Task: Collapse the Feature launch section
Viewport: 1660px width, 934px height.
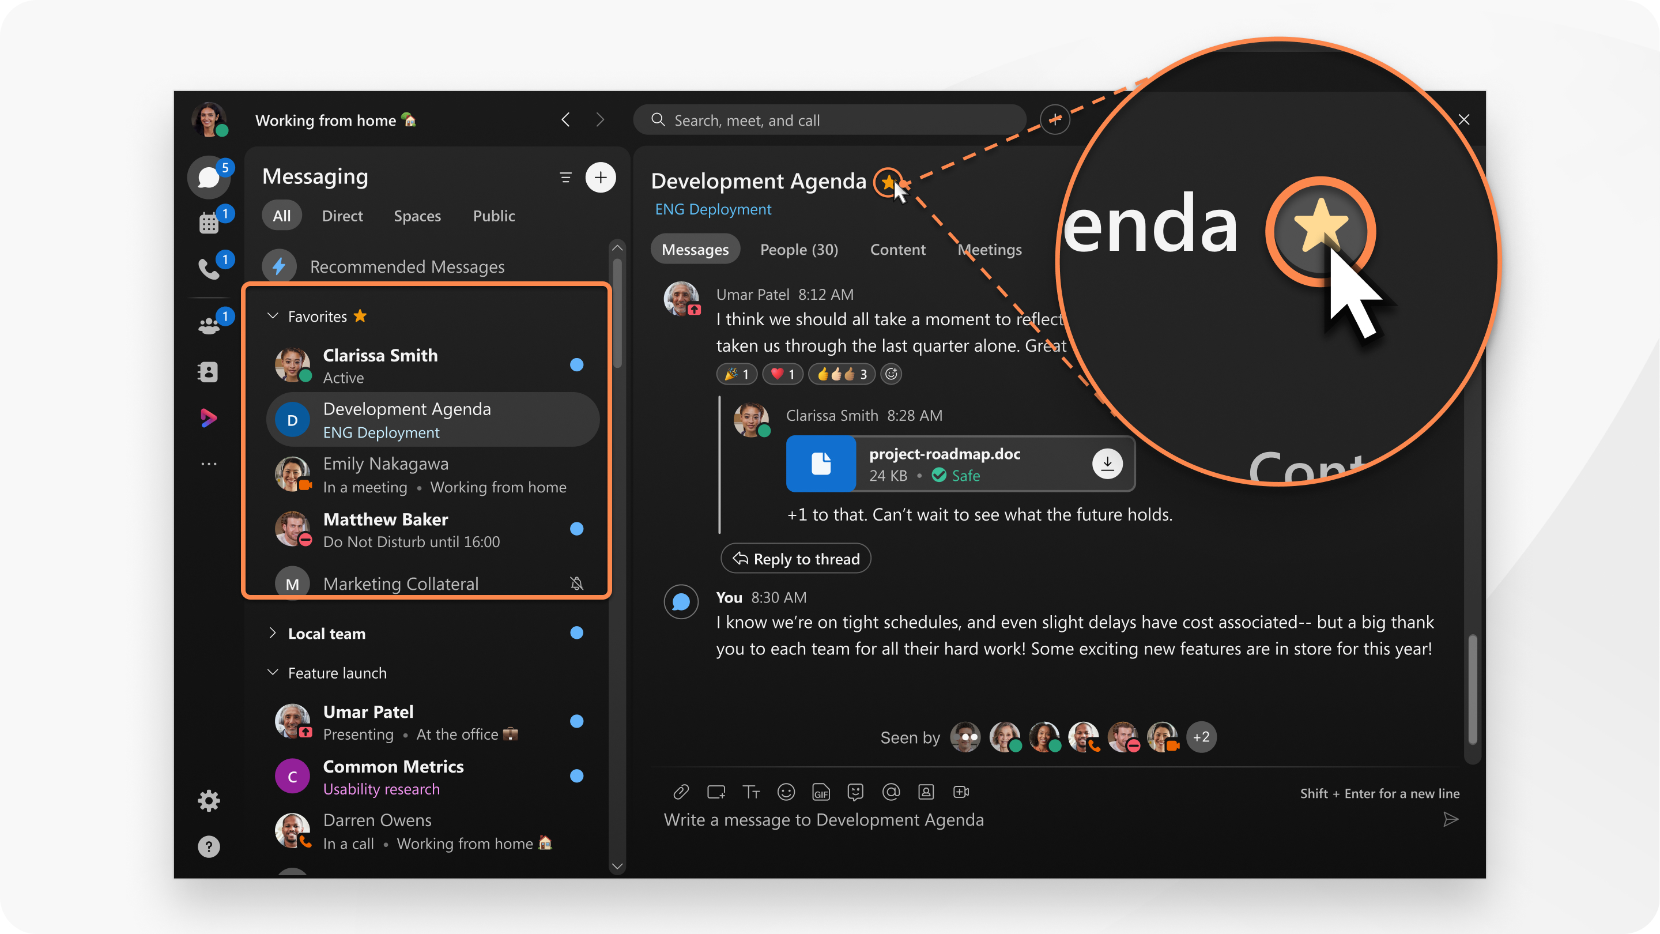Action: [271, 672]
